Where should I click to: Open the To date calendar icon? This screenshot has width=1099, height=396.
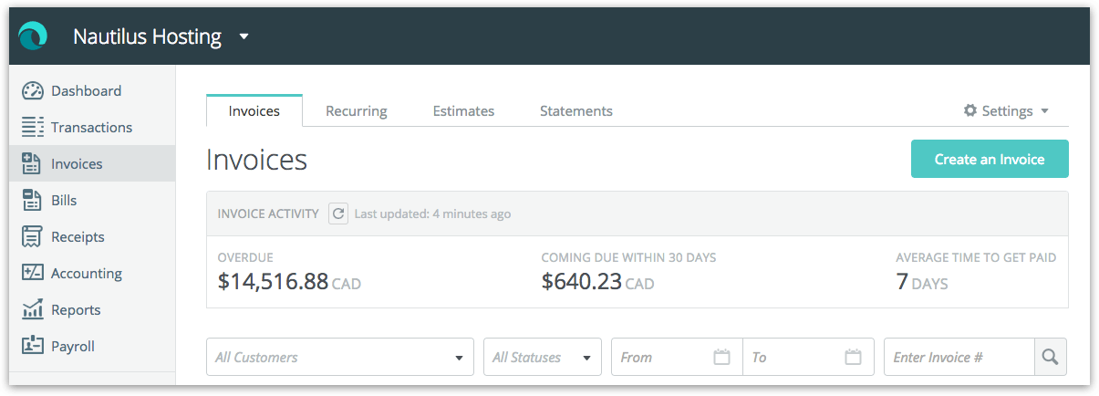click(x=853, y=357)
